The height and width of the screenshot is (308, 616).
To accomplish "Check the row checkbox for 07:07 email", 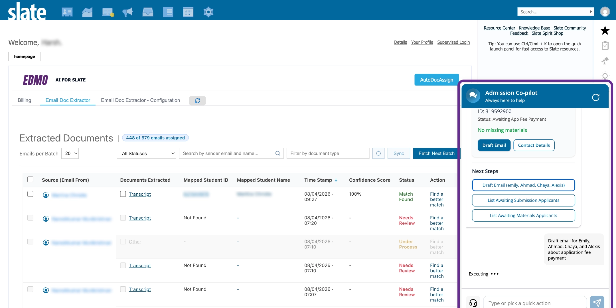I will (x=30, y=289).
